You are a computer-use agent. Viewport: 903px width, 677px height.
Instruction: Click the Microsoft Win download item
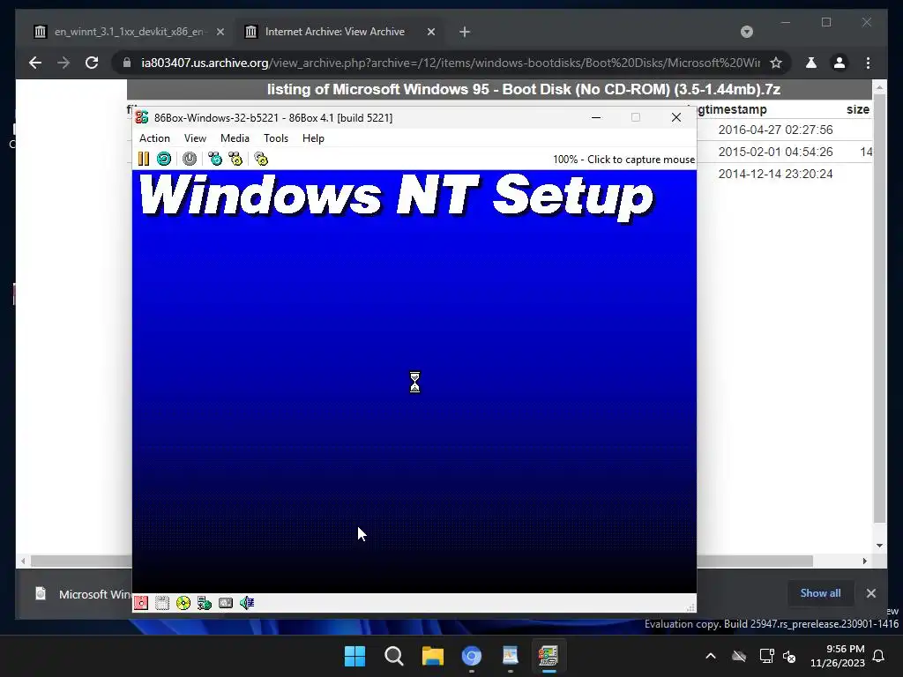(x=82, y=593)
